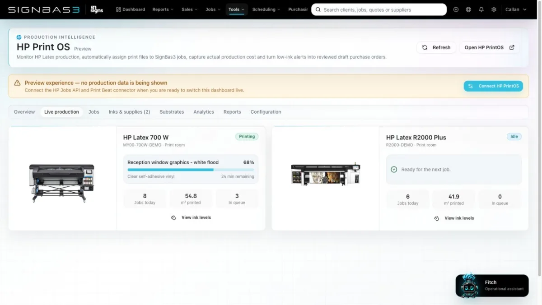Click the SignBas3 logo
This screenshot has height=305, width=542.
[x=43, y=9]
